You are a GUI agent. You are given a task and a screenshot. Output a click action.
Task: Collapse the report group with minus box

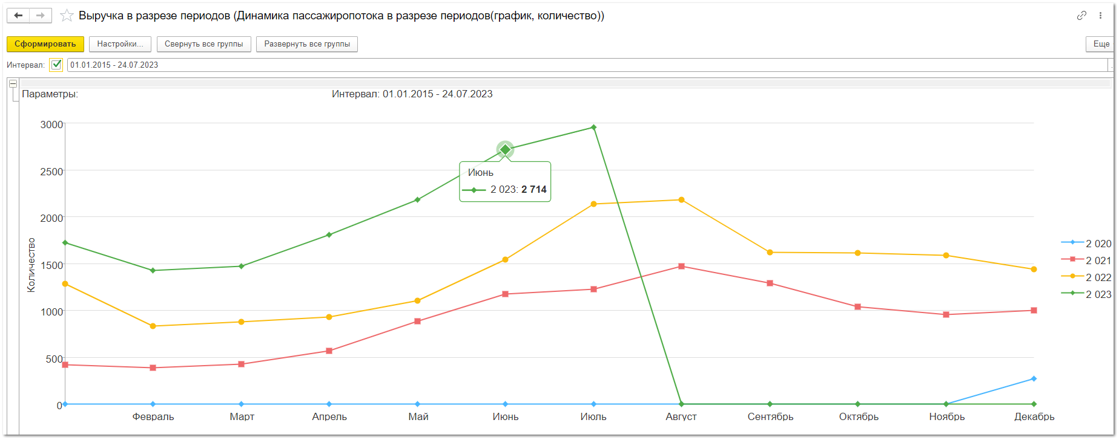tap(13, 84)
